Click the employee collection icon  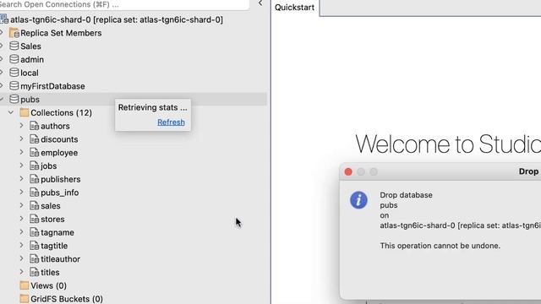pos(34,152)
